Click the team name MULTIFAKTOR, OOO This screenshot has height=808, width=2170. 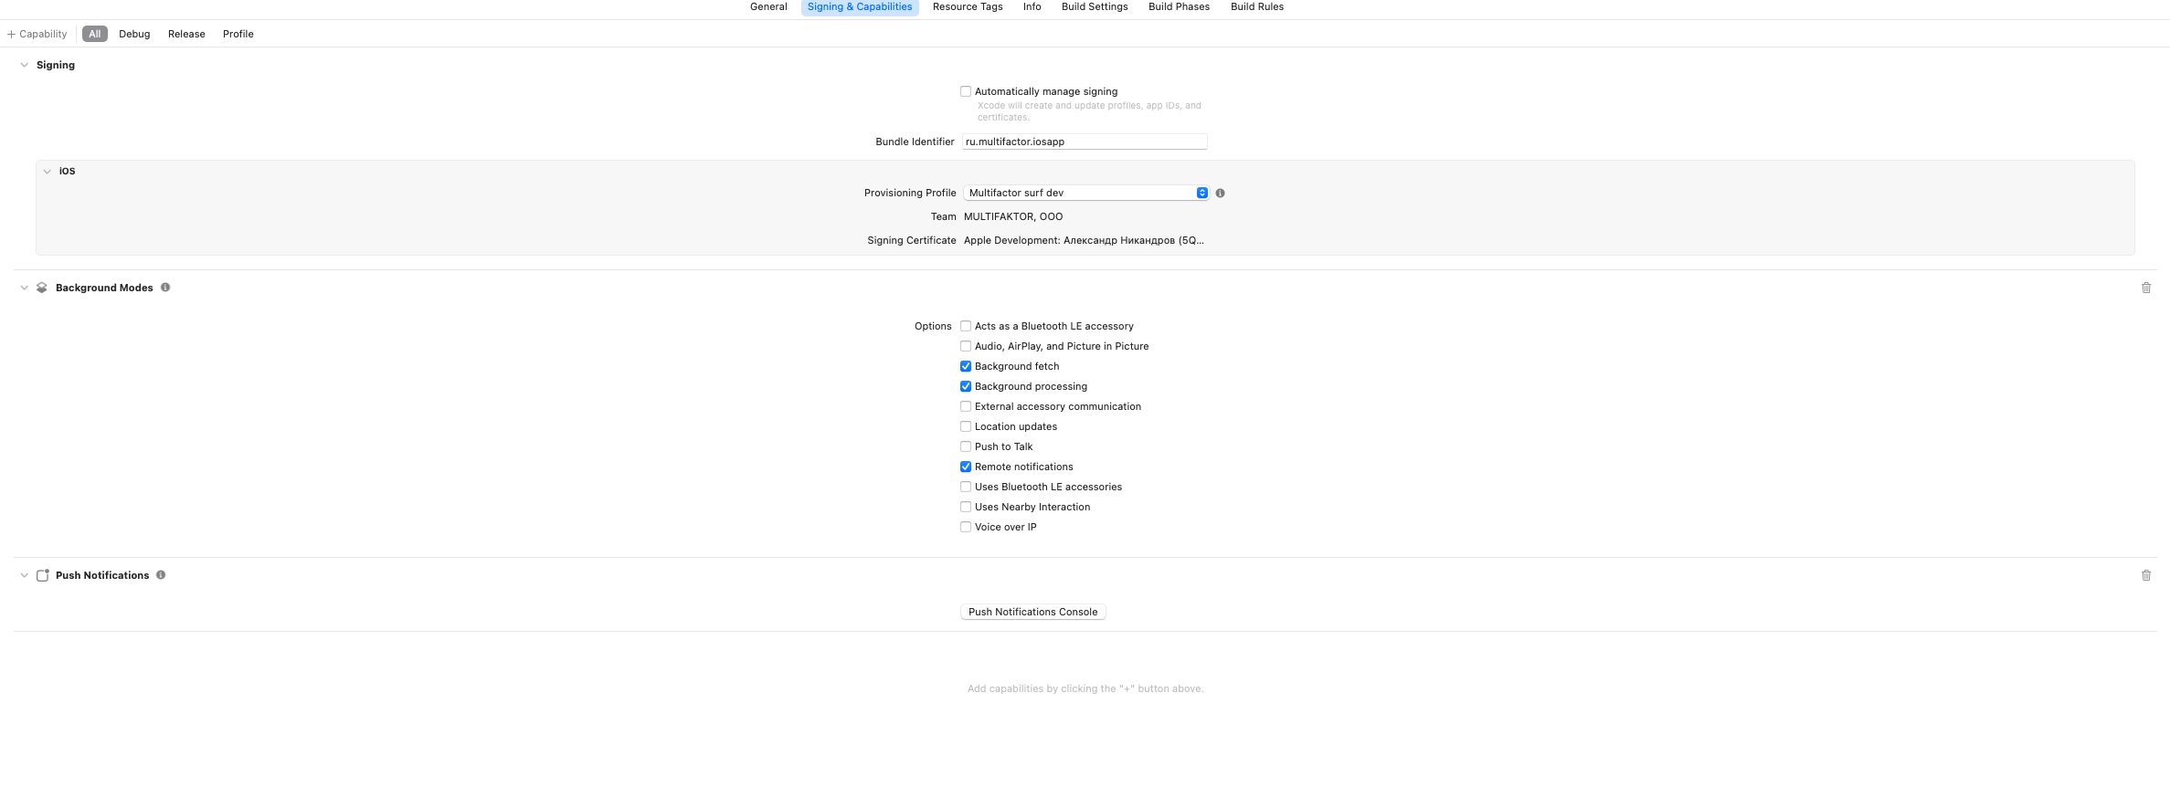pos(1013,216)
